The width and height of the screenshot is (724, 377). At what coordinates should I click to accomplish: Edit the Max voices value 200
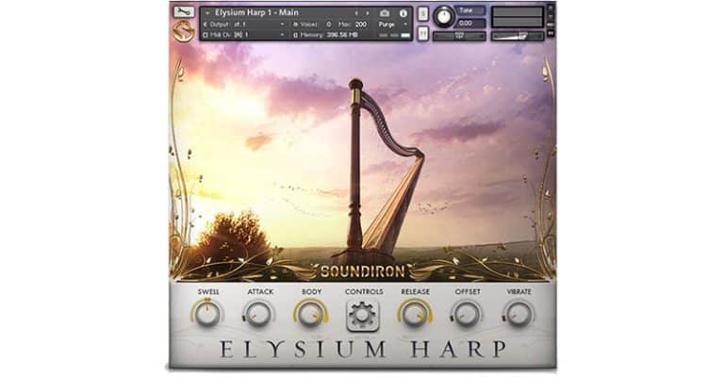(361, 24)
